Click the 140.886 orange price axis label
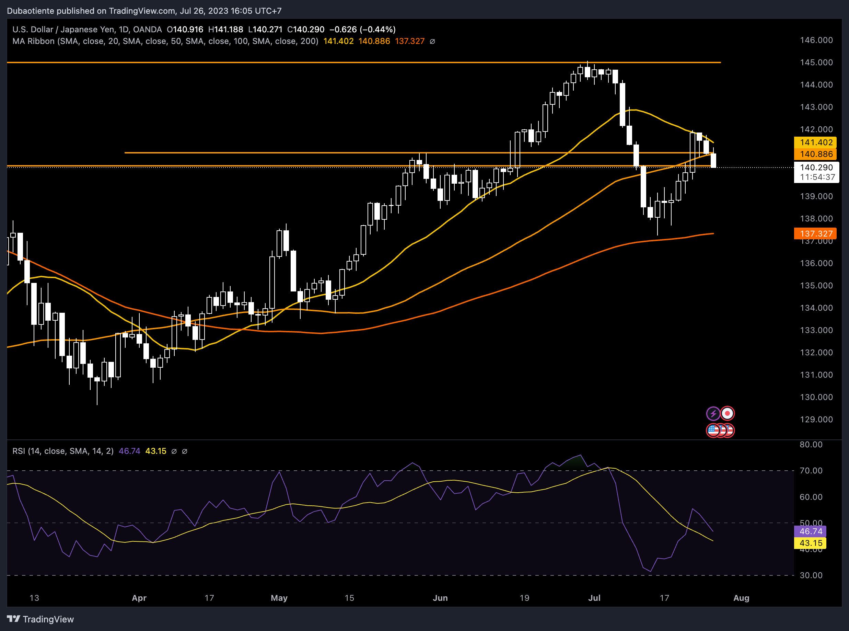 click(x=815, y=154)
